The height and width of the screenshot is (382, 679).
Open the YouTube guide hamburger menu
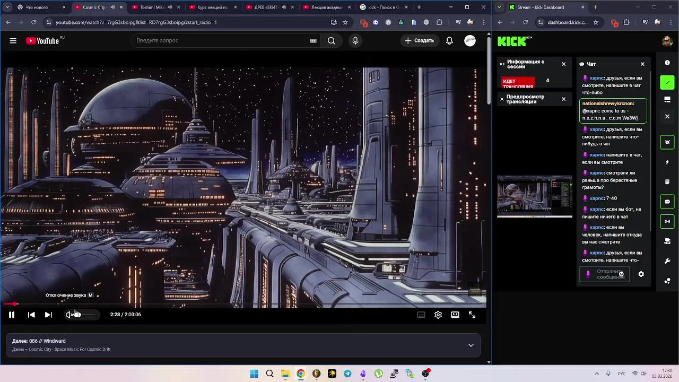point(13,41)
